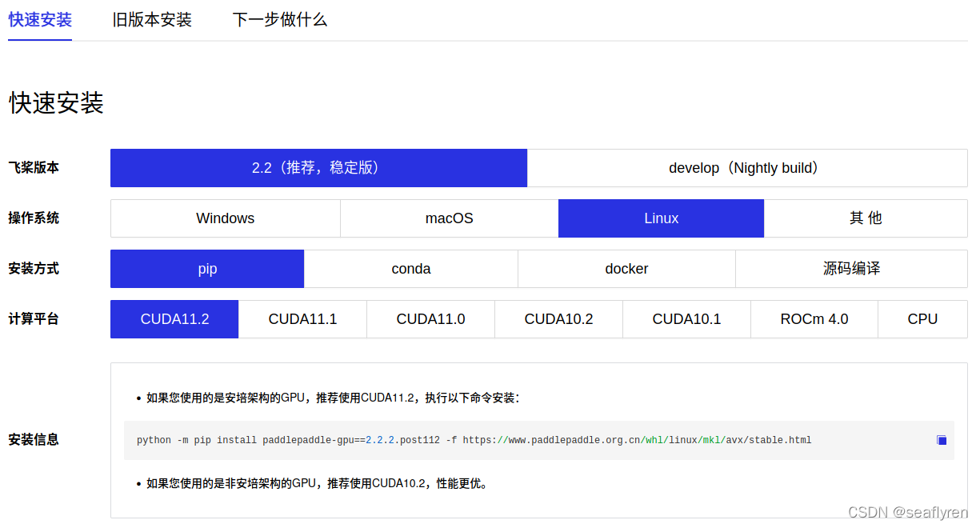Choose macOS operating system

pos(450,218)
